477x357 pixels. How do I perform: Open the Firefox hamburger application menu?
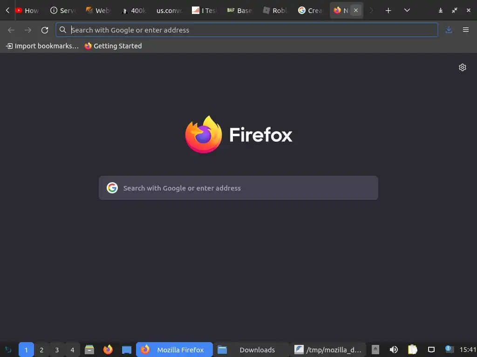coord(466,30)
